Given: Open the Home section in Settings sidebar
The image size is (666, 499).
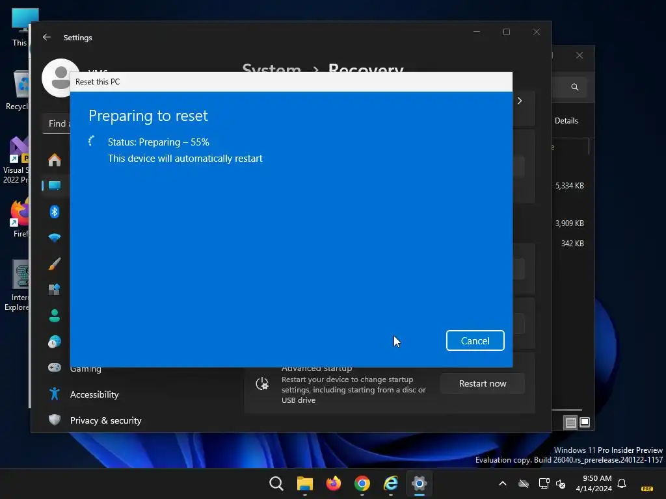Looking at the screenshot, I should click(55, 160).
